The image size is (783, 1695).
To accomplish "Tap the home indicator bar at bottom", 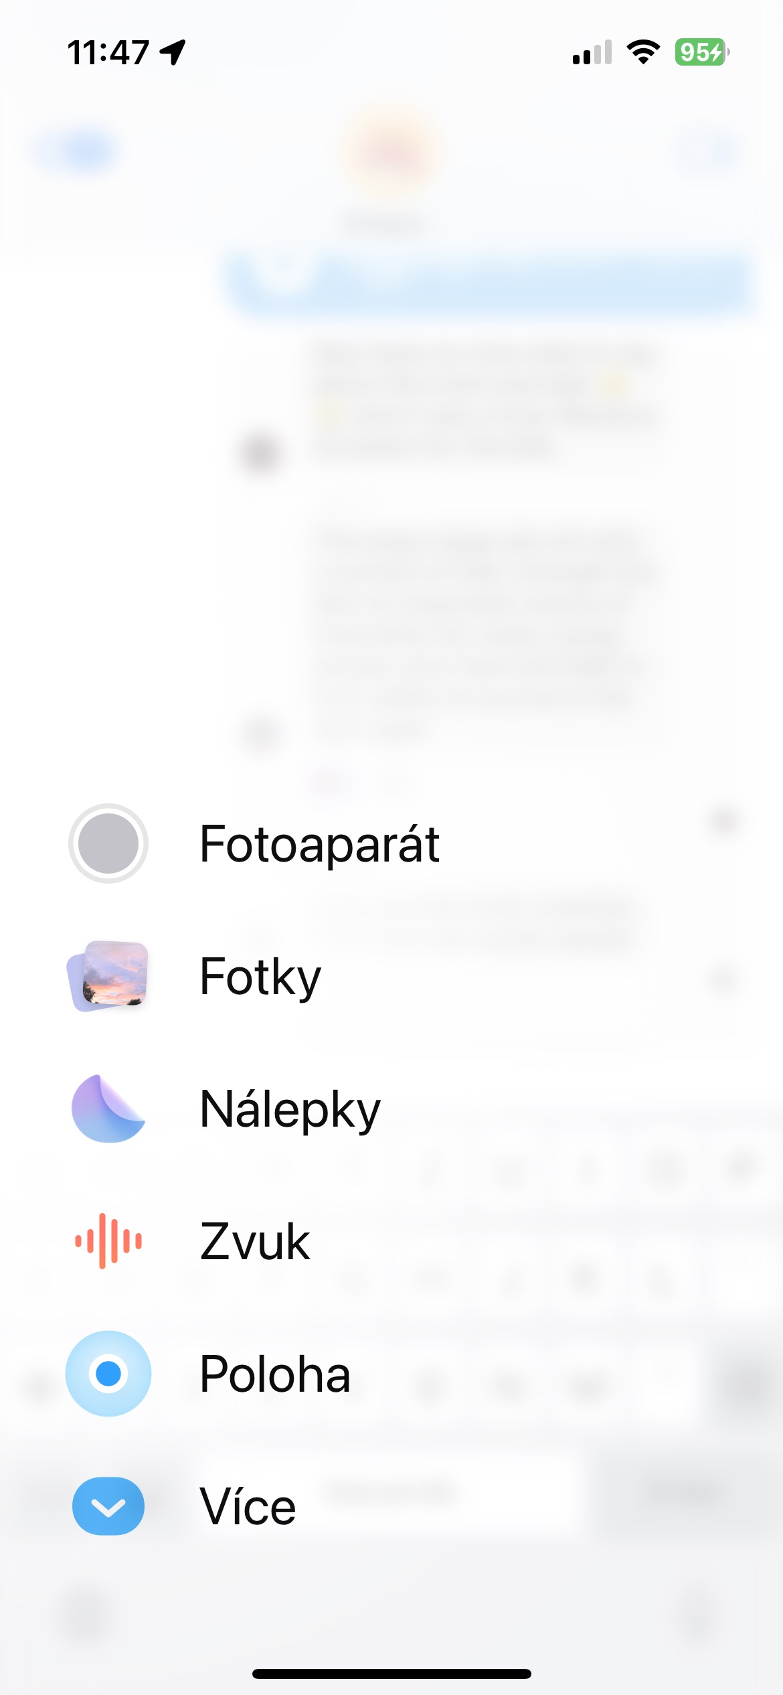I will [391, 1674].
